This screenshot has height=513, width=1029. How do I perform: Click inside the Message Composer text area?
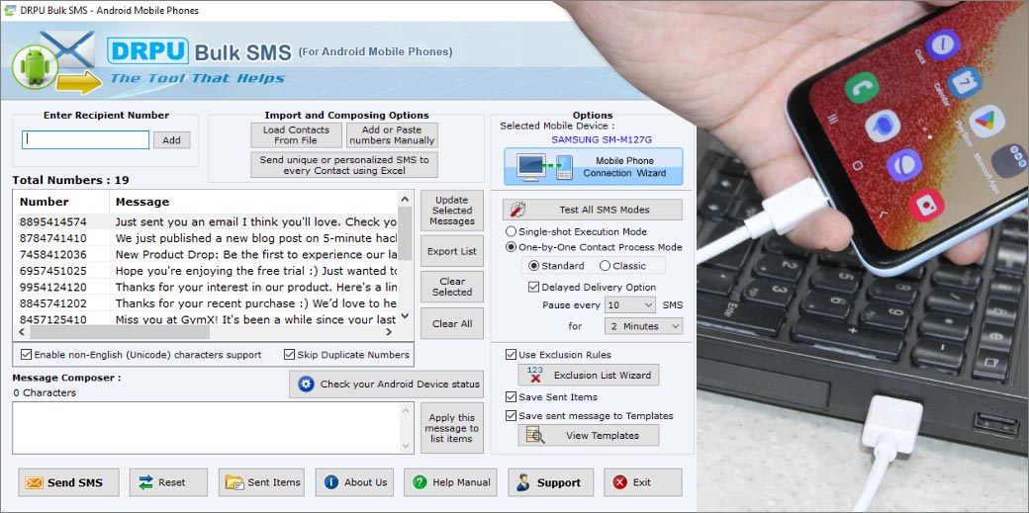[x=207, y=428]
